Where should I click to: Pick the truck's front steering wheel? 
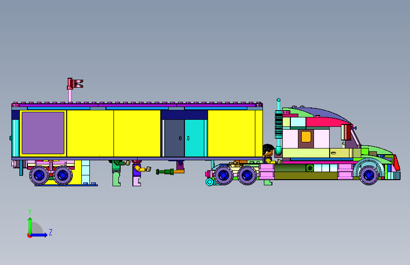[x=369, y=175]
